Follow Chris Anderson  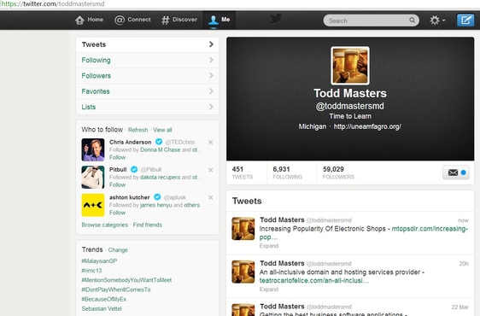coord(117,157)
